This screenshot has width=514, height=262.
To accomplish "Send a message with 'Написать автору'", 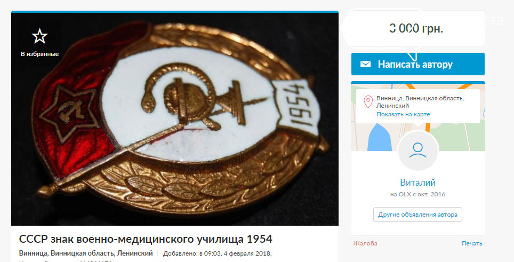I will 417,64.
